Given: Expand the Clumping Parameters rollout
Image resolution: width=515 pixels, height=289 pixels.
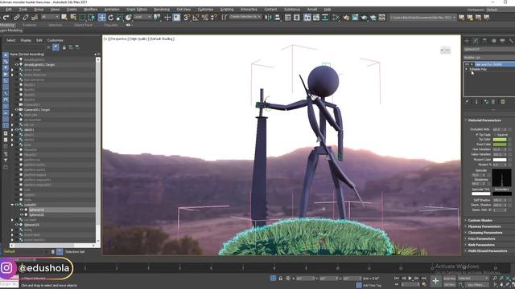Looking at the screenshot, I should (484, 233).
